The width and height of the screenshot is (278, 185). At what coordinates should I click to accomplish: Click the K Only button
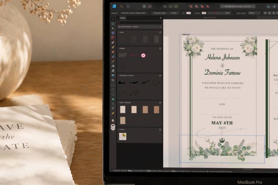coord(173,13)
